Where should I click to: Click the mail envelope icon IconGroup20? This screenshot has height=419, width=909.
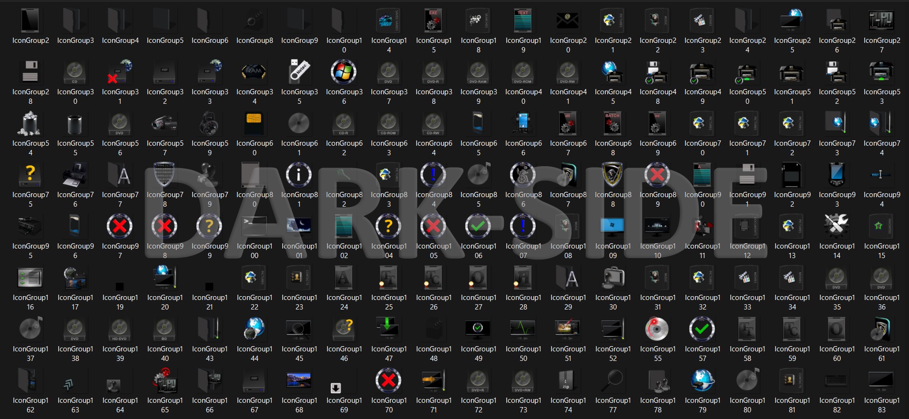tap(568, 20)
